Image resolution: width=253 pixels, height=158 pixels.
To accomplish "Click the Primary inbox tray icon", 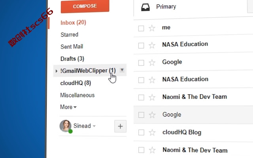I will [145, 8].
